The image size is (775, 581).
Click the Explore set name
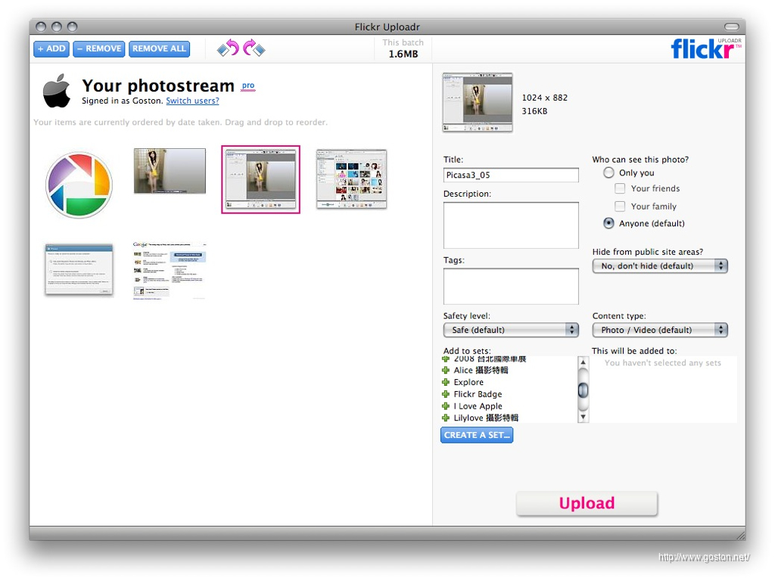point(468,382)
